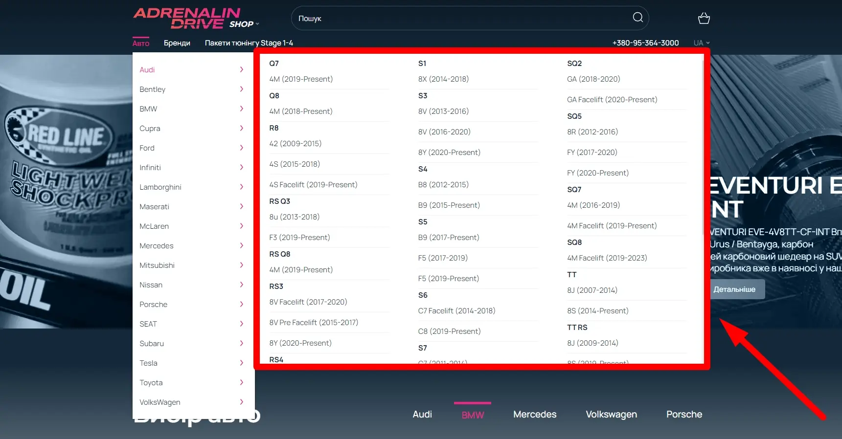
Task: Click the search magnifier icon
Action: [637, 18]
